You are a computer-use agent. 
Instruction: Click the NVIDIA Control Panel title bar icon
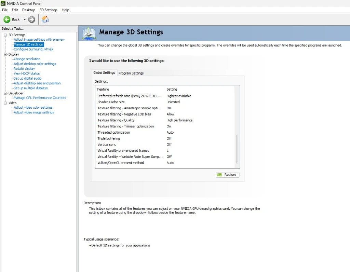coord(3,3)
